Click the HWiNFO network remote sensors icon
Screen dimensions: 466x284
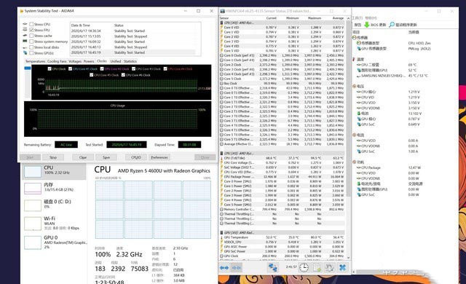coord(272,268)
